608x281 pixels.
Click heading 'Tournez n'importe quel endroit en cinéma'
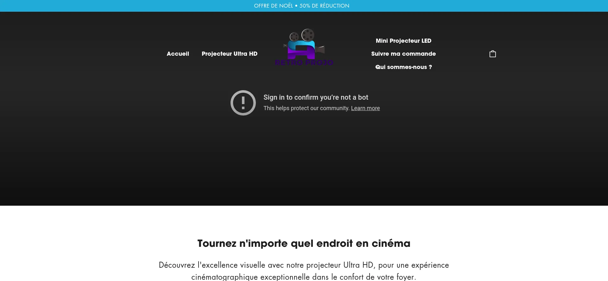pyautogui.click(x=304, y=243)
